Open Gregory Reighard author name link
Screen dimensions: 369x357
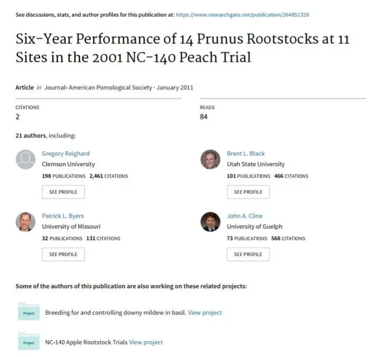(x=66, y=154)
